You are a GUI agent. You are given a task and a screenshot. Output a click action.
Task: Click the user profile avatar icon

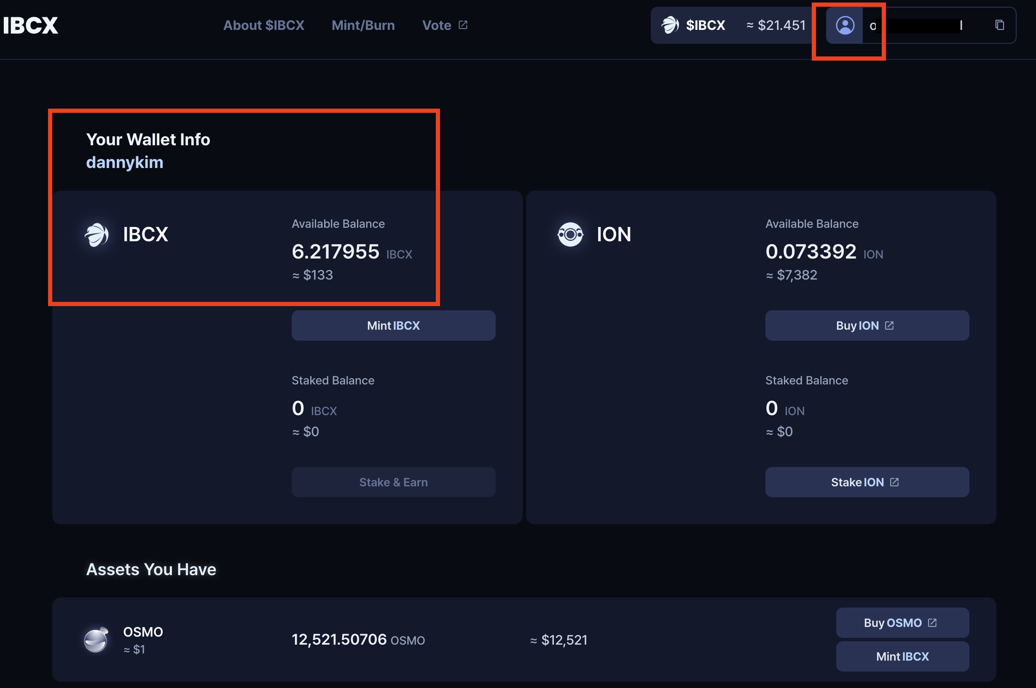click(x=845, y=25)
